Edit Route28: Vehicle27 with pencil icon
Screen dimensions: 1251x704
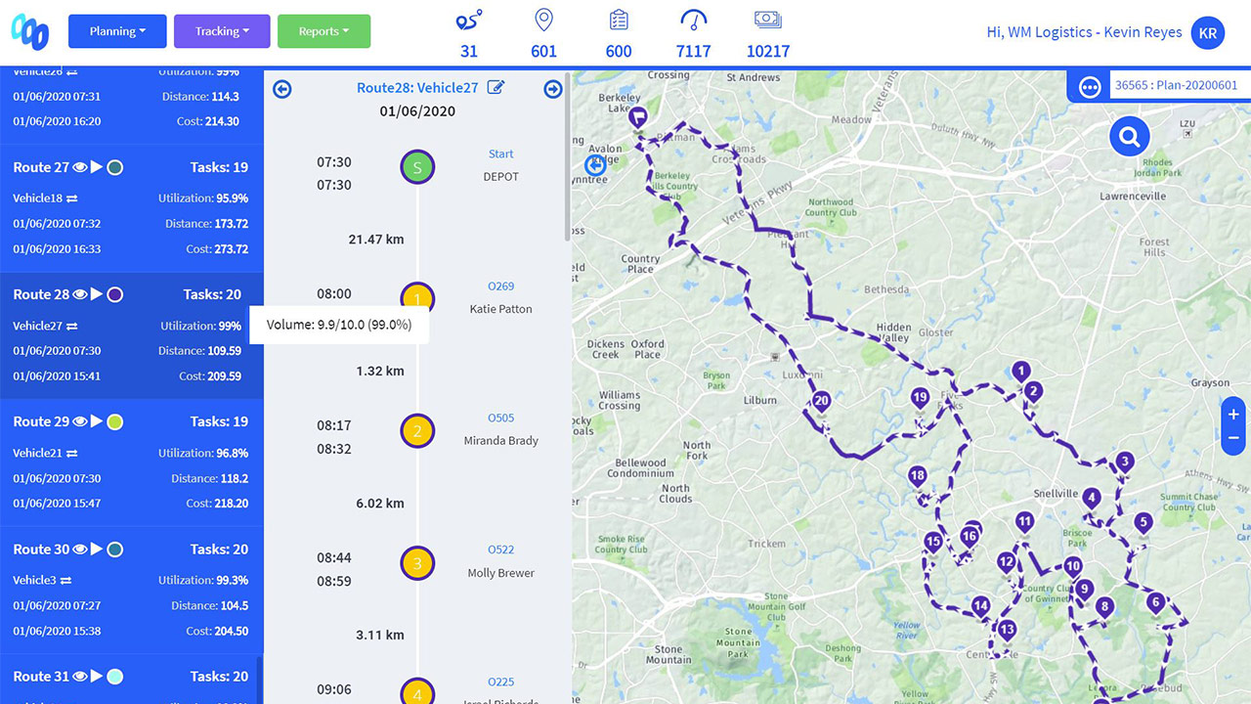[x=496, y=87]
